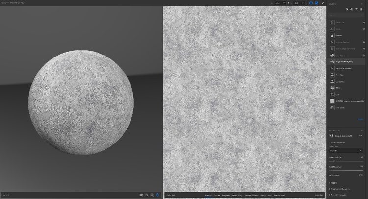Select the Image to Material (B2M) layer
Viewport: 368px width, 199px height.
[x=346, y=62]
